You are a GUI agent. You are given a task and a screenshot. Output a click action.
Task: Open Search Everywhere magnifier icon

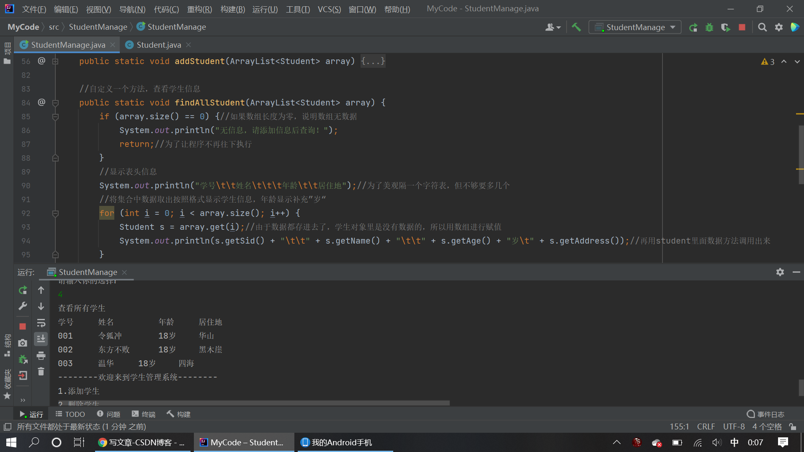click(x=763, y=27)
